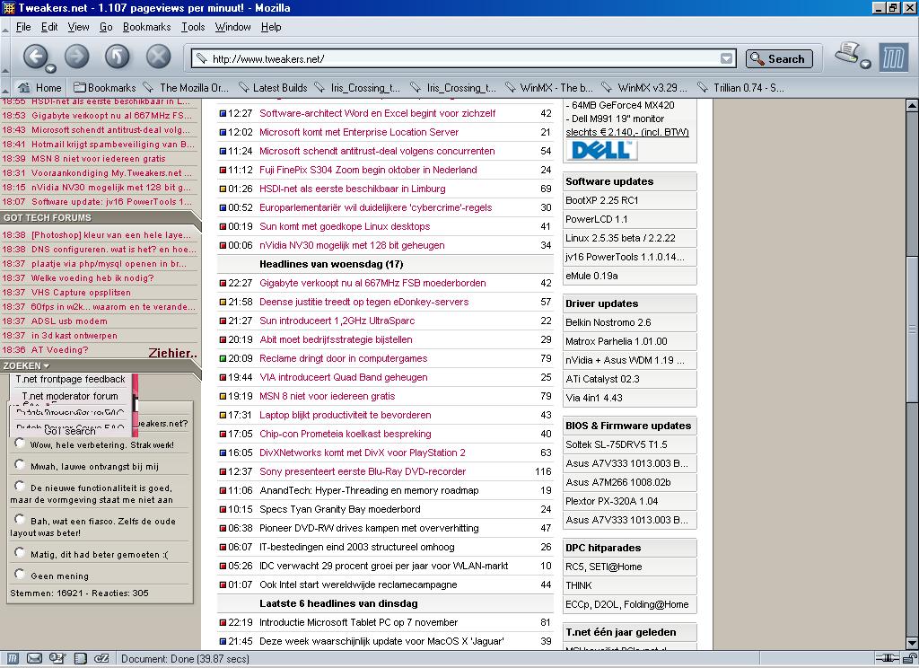Open the Bookmarks folder in personal toolbar

pyautogui.click(x=104, y=87)
